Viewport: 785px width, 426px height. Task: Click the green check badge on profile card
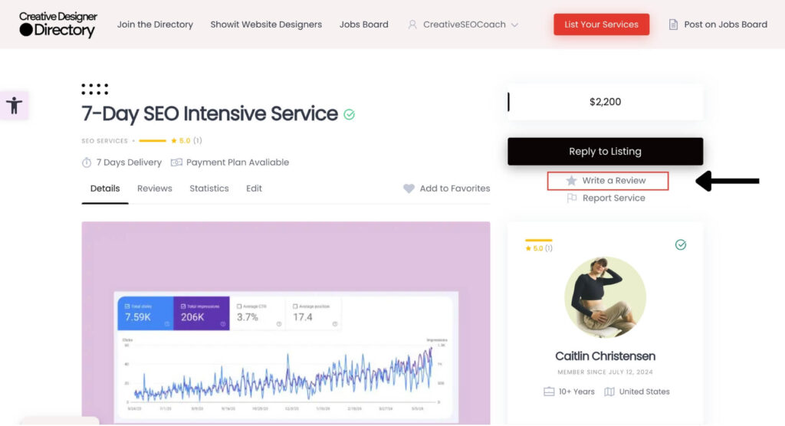681,244
